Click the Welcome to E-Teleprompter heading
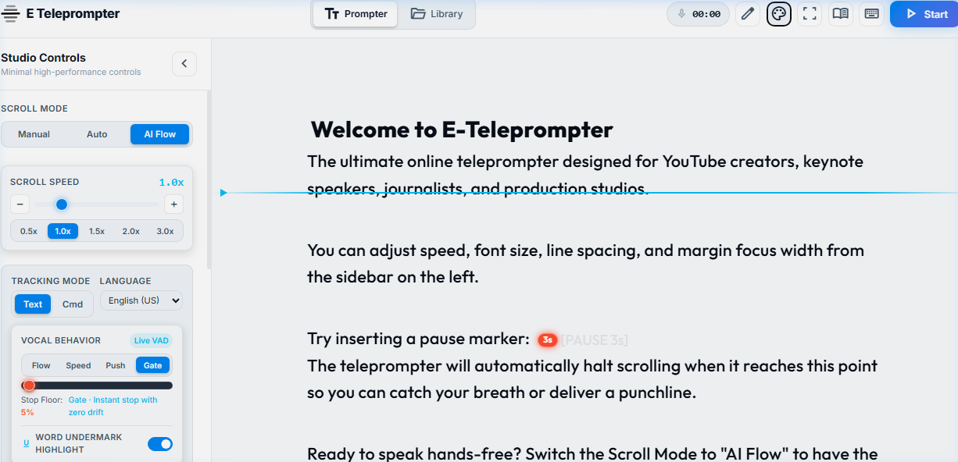The width and height of the screenshot is (958, 462). click(462, 130)
